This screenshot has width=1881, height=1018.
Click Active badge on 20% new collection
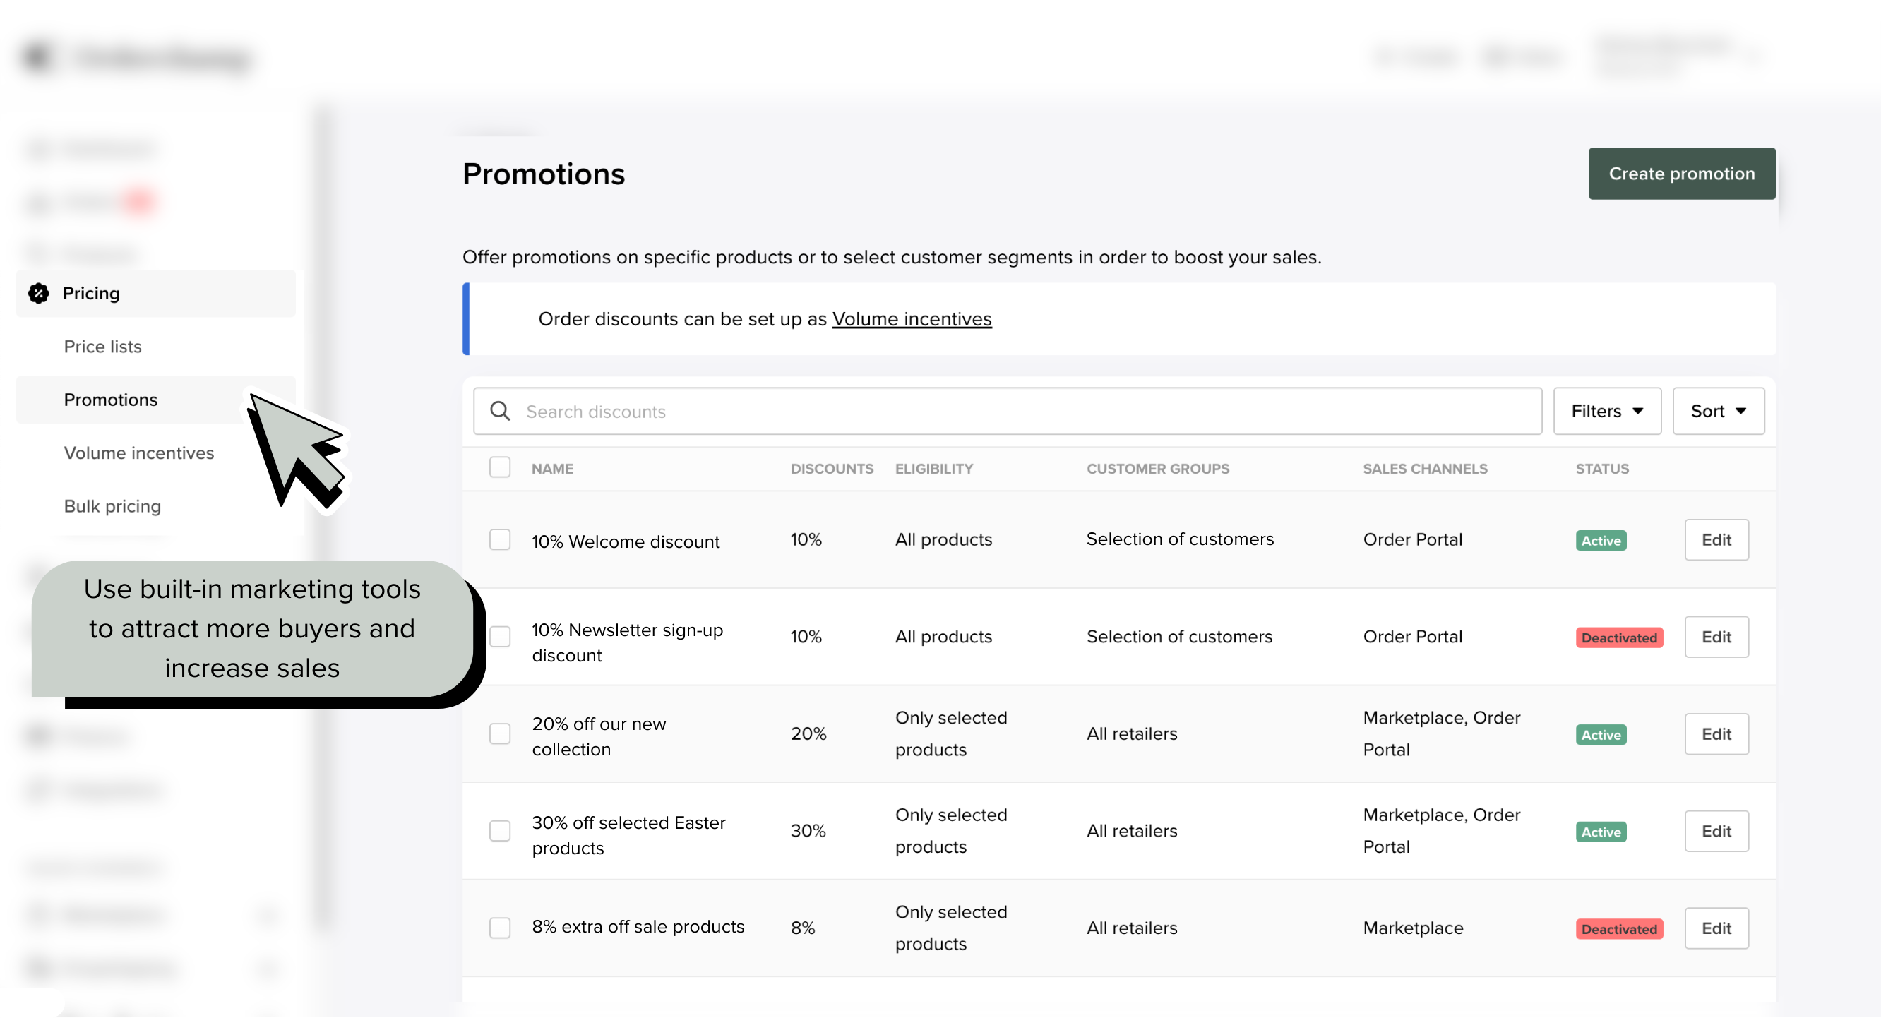[x=1601, y=735]
